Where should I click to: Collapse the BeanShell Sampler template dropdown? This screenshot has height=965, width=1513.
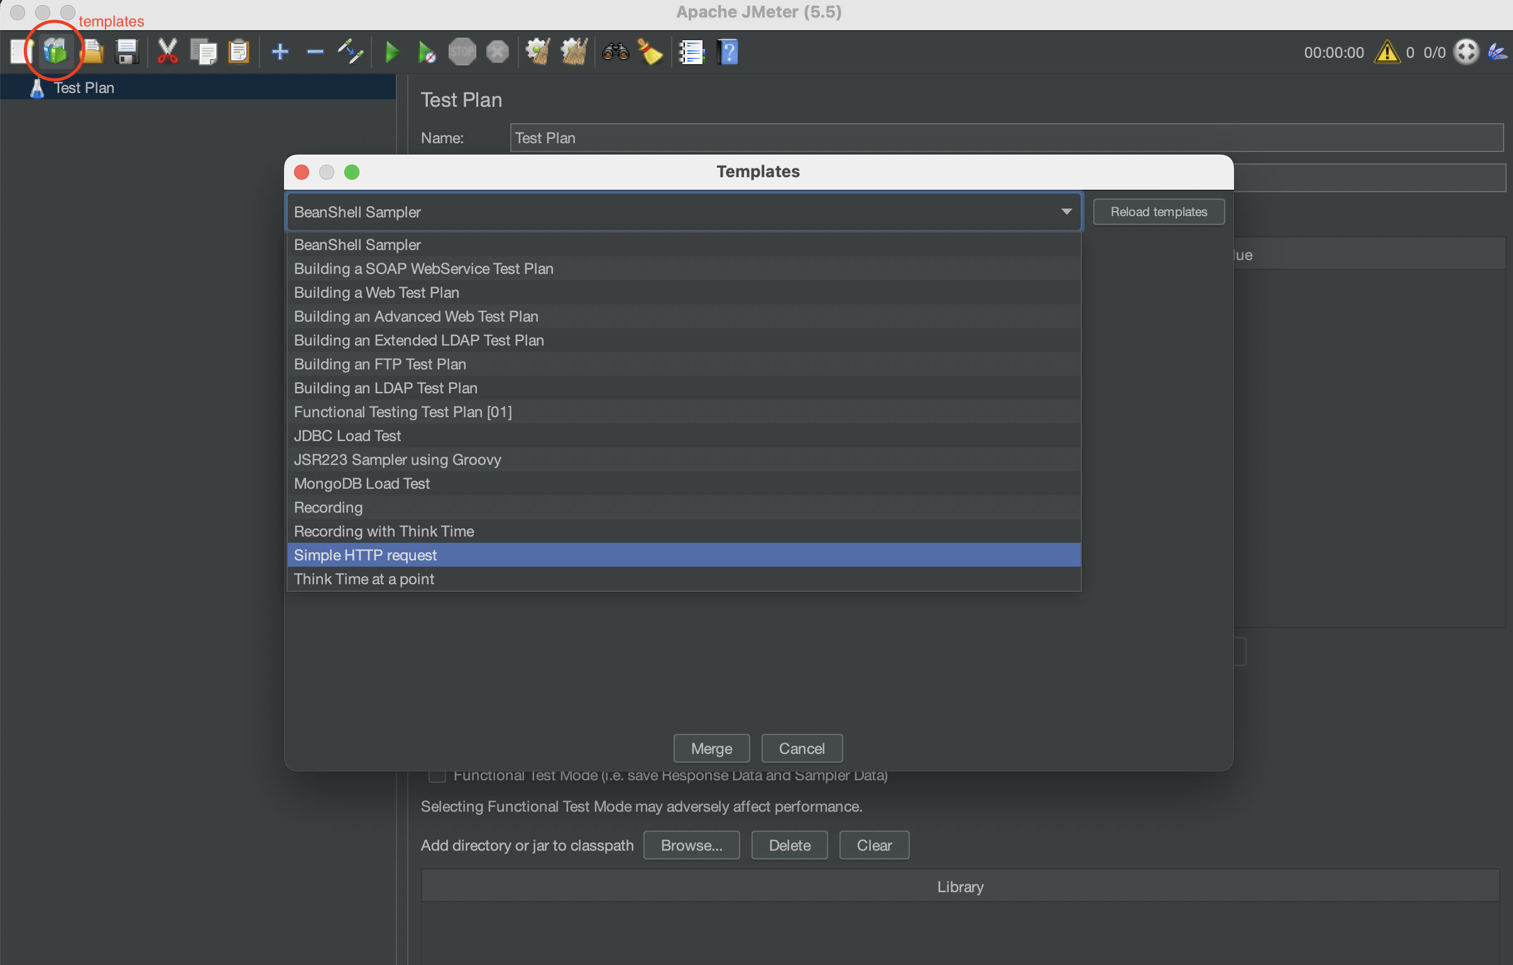(x=1066, y=212)
